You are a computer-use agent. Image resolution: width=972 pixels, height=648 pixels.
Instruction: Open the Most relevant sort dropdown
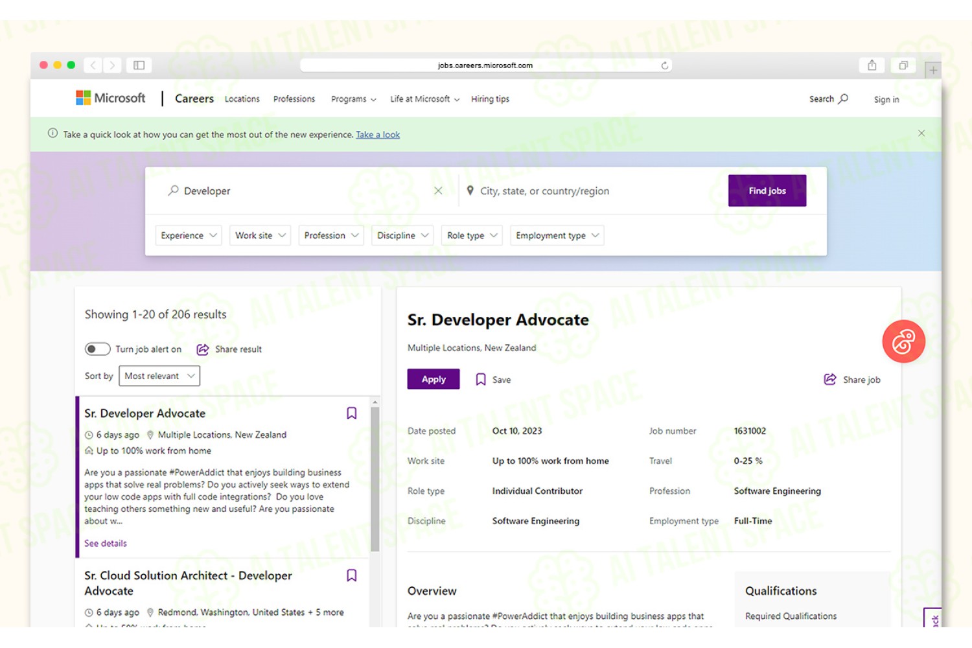159,376
